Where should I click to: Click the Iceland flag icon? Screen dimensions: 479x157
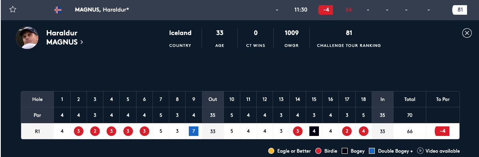[x=58, y=10]
